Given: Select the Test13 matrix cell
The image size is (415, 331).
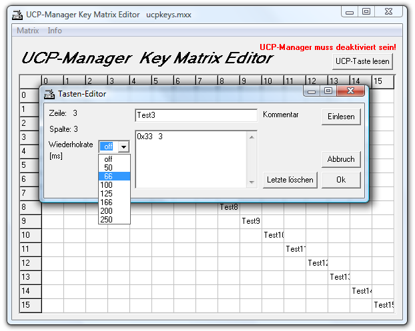Looking at the screenshot, I should pyautogui.click(x=339, y=277).
